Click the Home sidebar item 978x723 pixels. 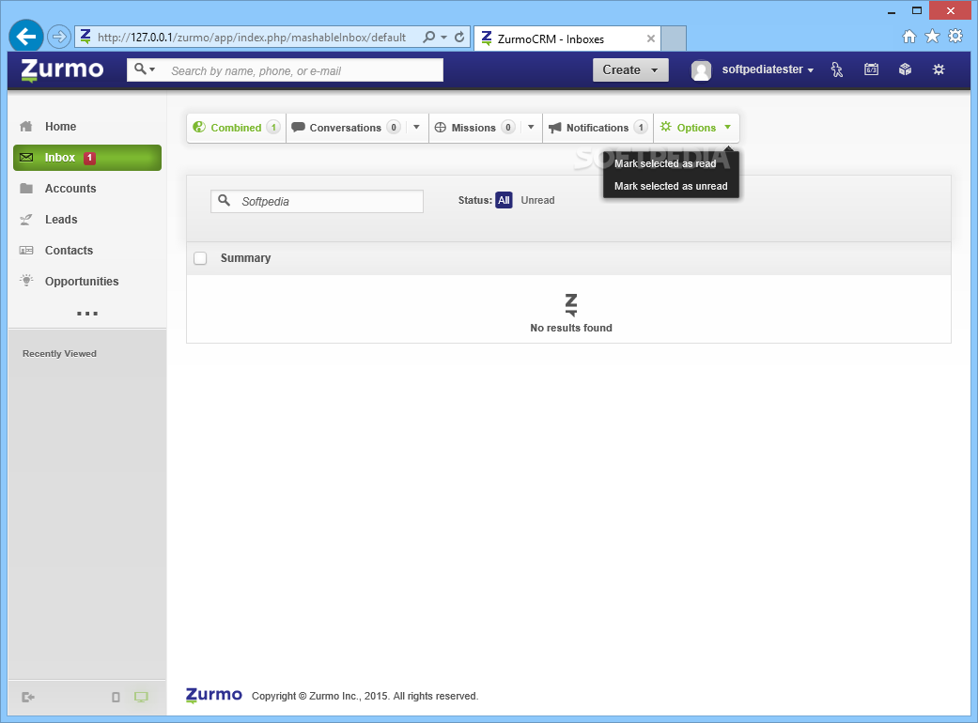pyautogui.click(x=86, y=127)
